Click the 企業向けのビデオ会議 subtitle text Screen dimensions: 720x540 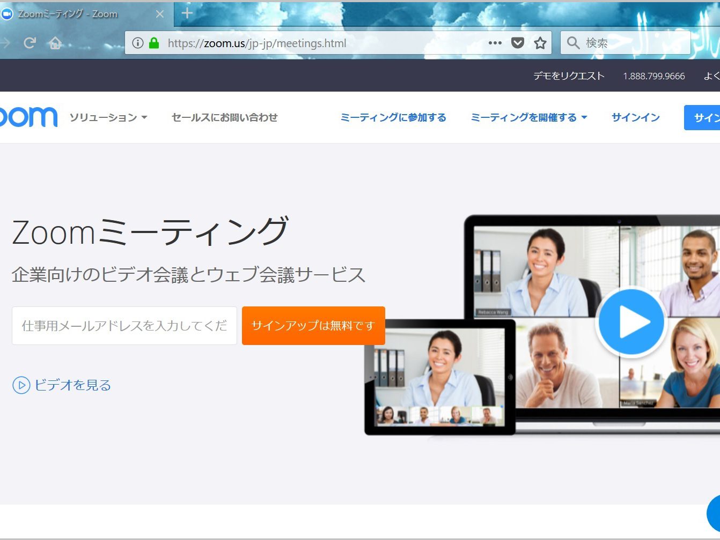tap(188, 274)
